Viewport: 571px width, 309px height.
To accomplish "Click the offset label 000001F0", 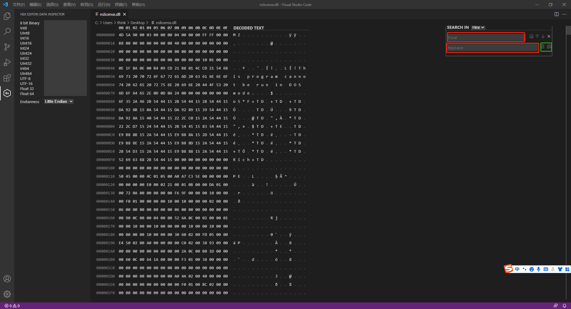I will point(106,293).
